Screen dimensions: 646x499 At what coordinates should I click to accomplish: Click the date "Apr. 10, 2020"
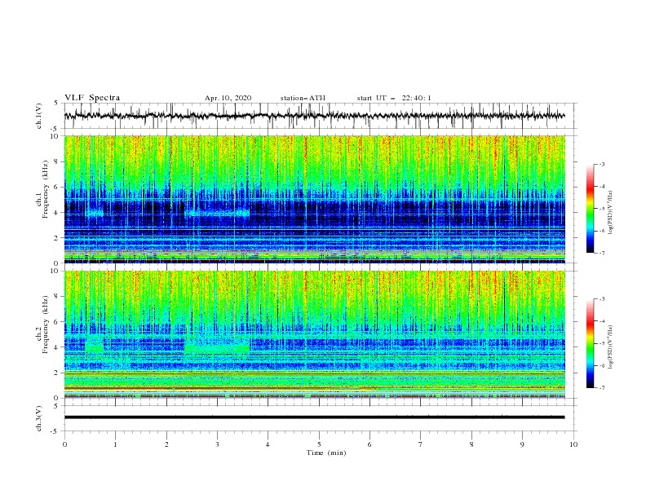tap(228, 98)
